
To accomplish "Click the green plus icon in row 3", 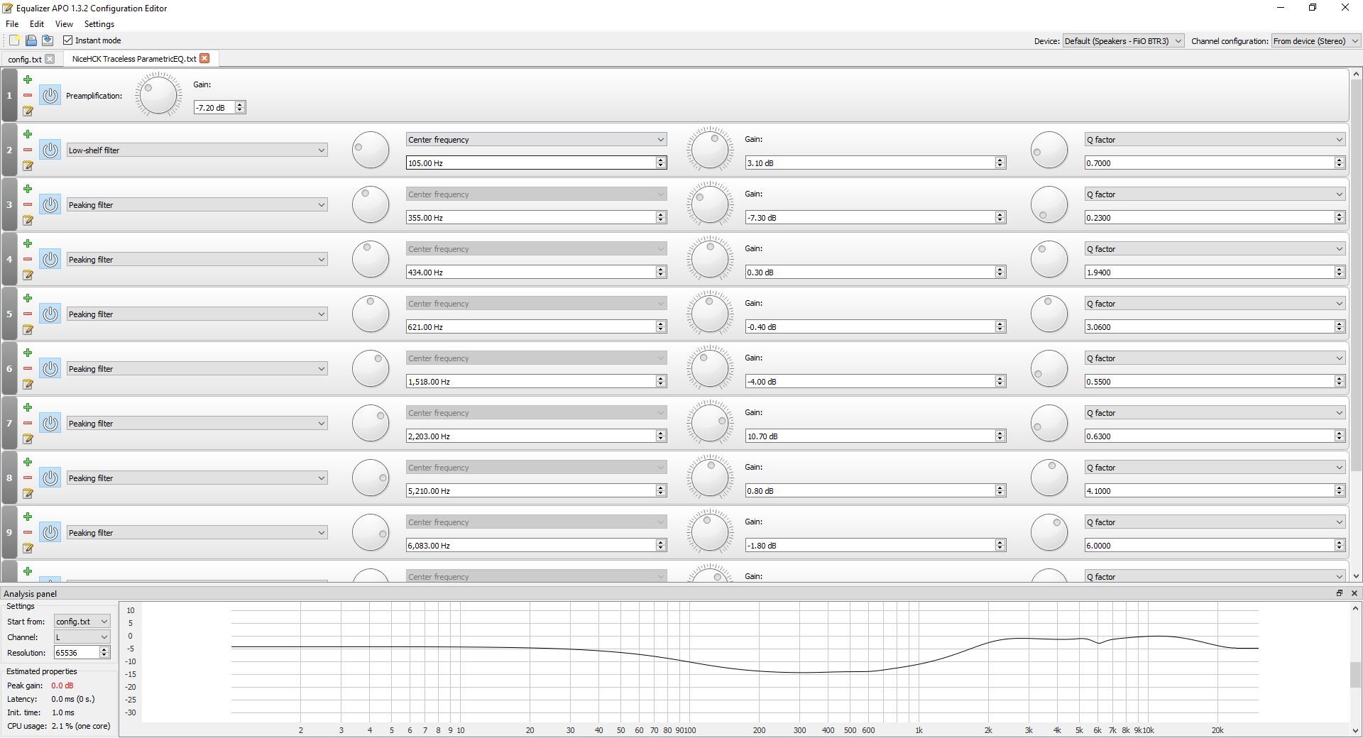I will point(28,189).
